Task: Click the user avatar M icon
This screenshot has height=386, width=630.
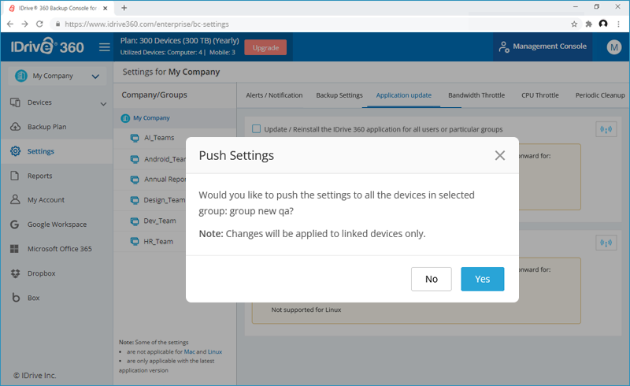Action: point(614,47)
